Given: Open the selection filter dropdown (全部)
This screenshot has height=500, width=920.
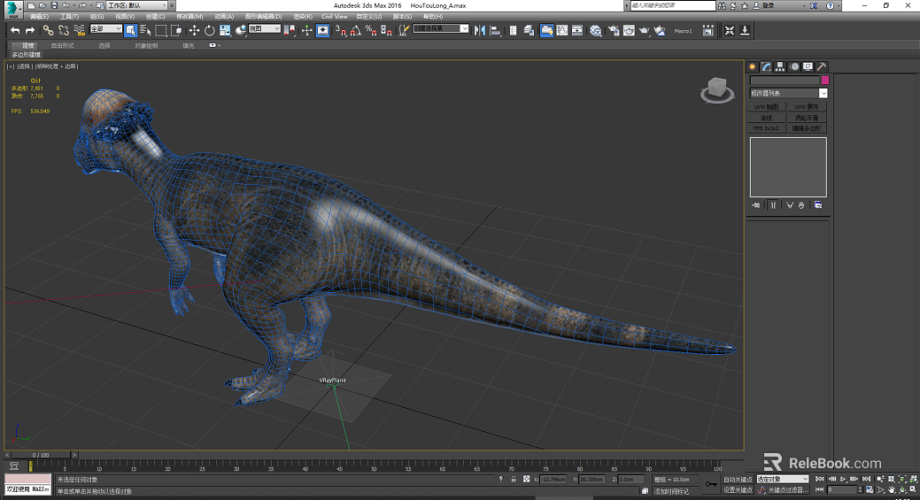Looking at the screenshot, I should click(x=105, y=28).
